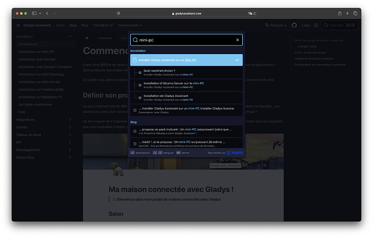Open blog result inédit Je te propose
This screenshot has height=237, width=373.
pos(186,143)
